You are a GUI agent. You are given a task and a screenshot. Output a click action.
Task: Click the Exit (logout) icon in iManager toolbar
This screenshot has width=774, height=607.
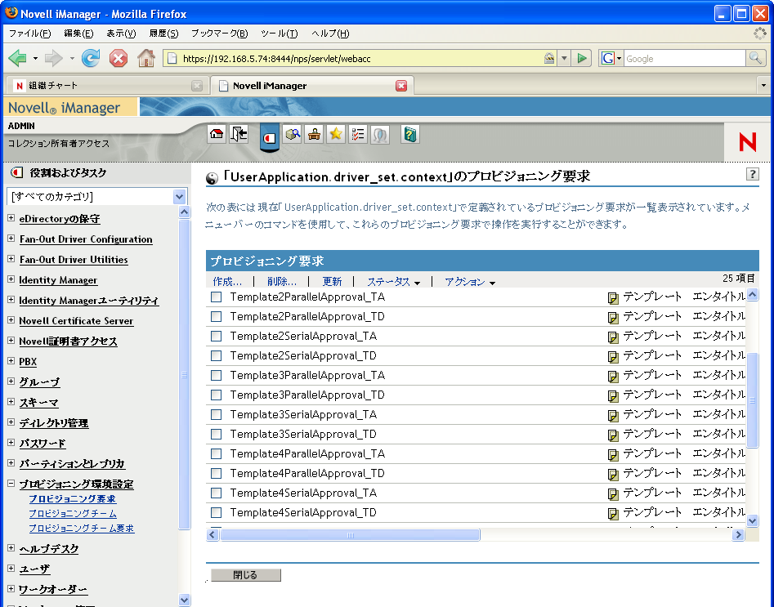click(x=239, y=134)
